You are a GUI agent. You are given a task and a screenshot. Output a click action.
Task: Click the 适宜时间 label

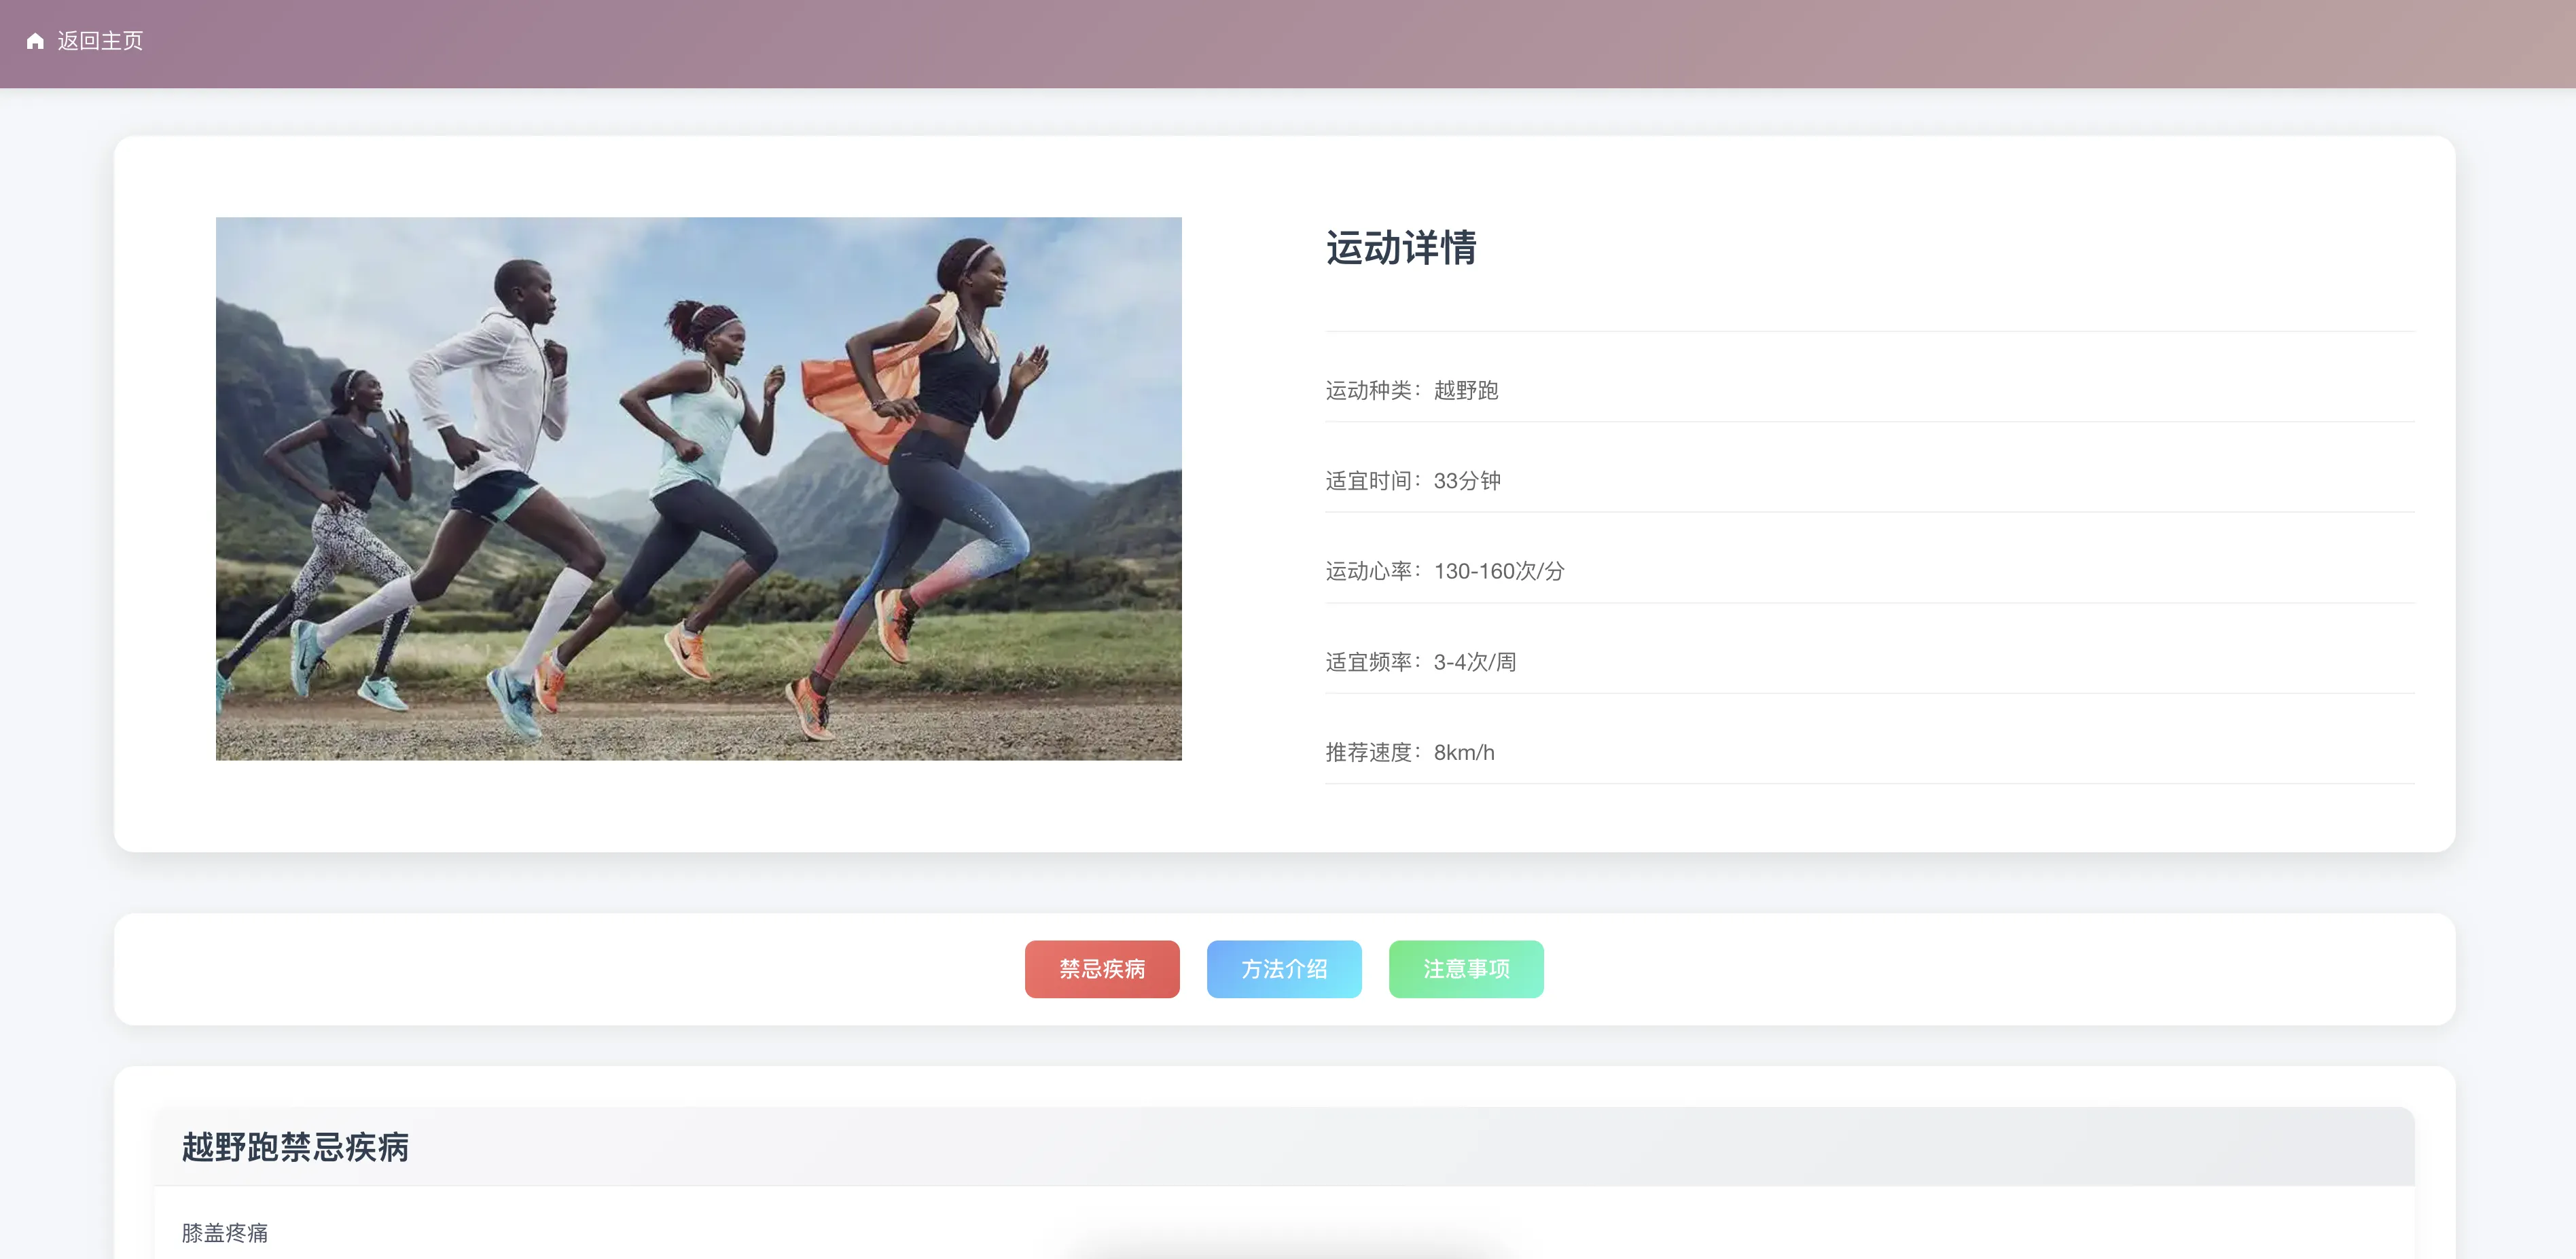(1368, 481)
